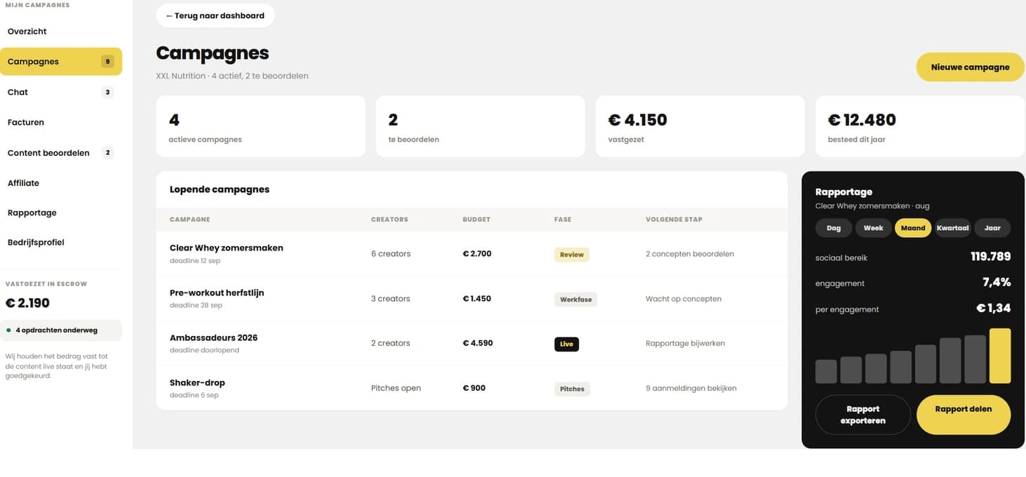Click 2 concepten beoordelen step
This screenshot has height=477, width=1026.
(x=690, y=254)
